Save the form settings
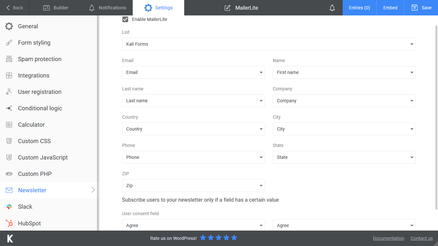 [x=421, y=8]
